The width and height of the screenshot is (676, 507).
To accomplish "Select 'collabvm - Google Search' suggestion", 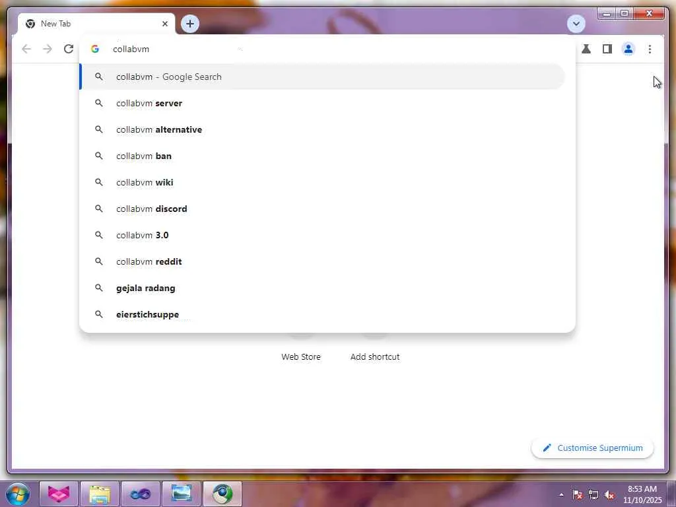I will 322,77.
